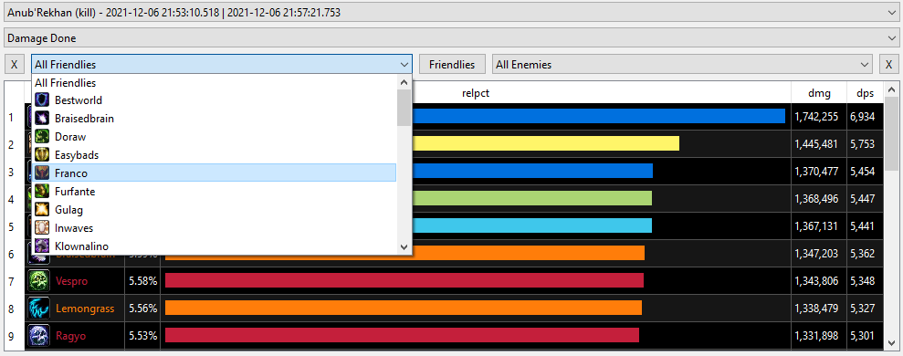The image size is (903, 356).
Task: Click the row 1 blue damage bar
Action: pos(599,116)
